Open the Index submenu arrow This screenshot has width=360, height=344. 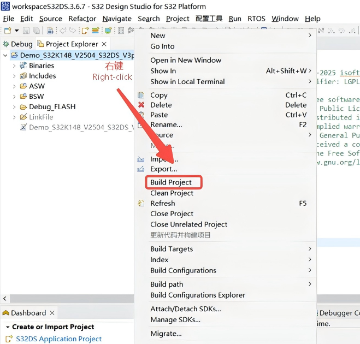pos(310,259)
